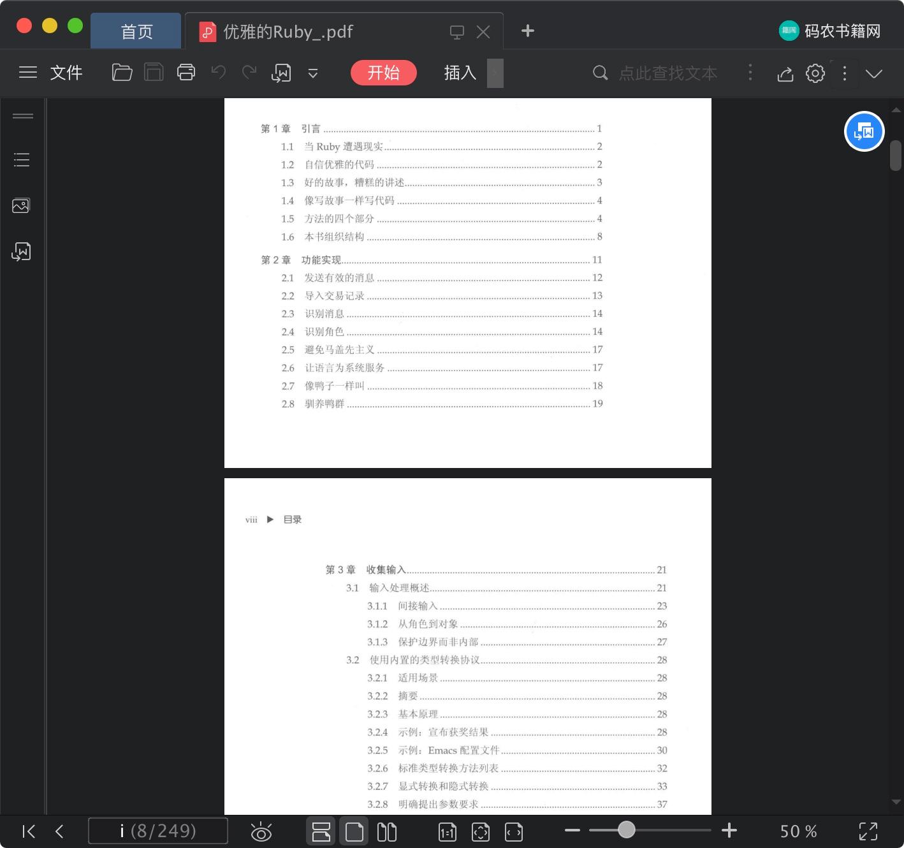
Task: Click the page header text 目录
Action: [x=293, y=520]
